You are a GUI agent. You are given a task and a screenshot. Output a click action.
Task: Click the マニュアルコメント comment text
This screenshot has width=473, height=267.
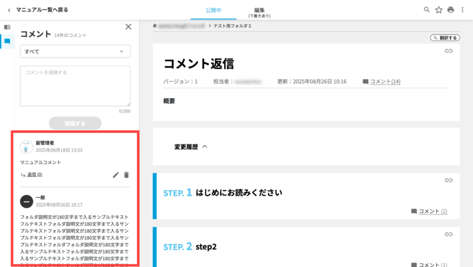coord(40,162)
